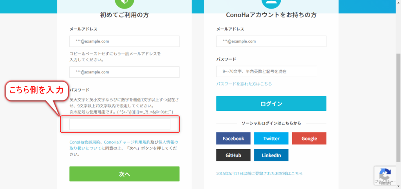This screenshot has width=401, height=189.
Task: Click the ConoHaアカウントをお持ちの方 heading
Action: (x=271, y=15)
